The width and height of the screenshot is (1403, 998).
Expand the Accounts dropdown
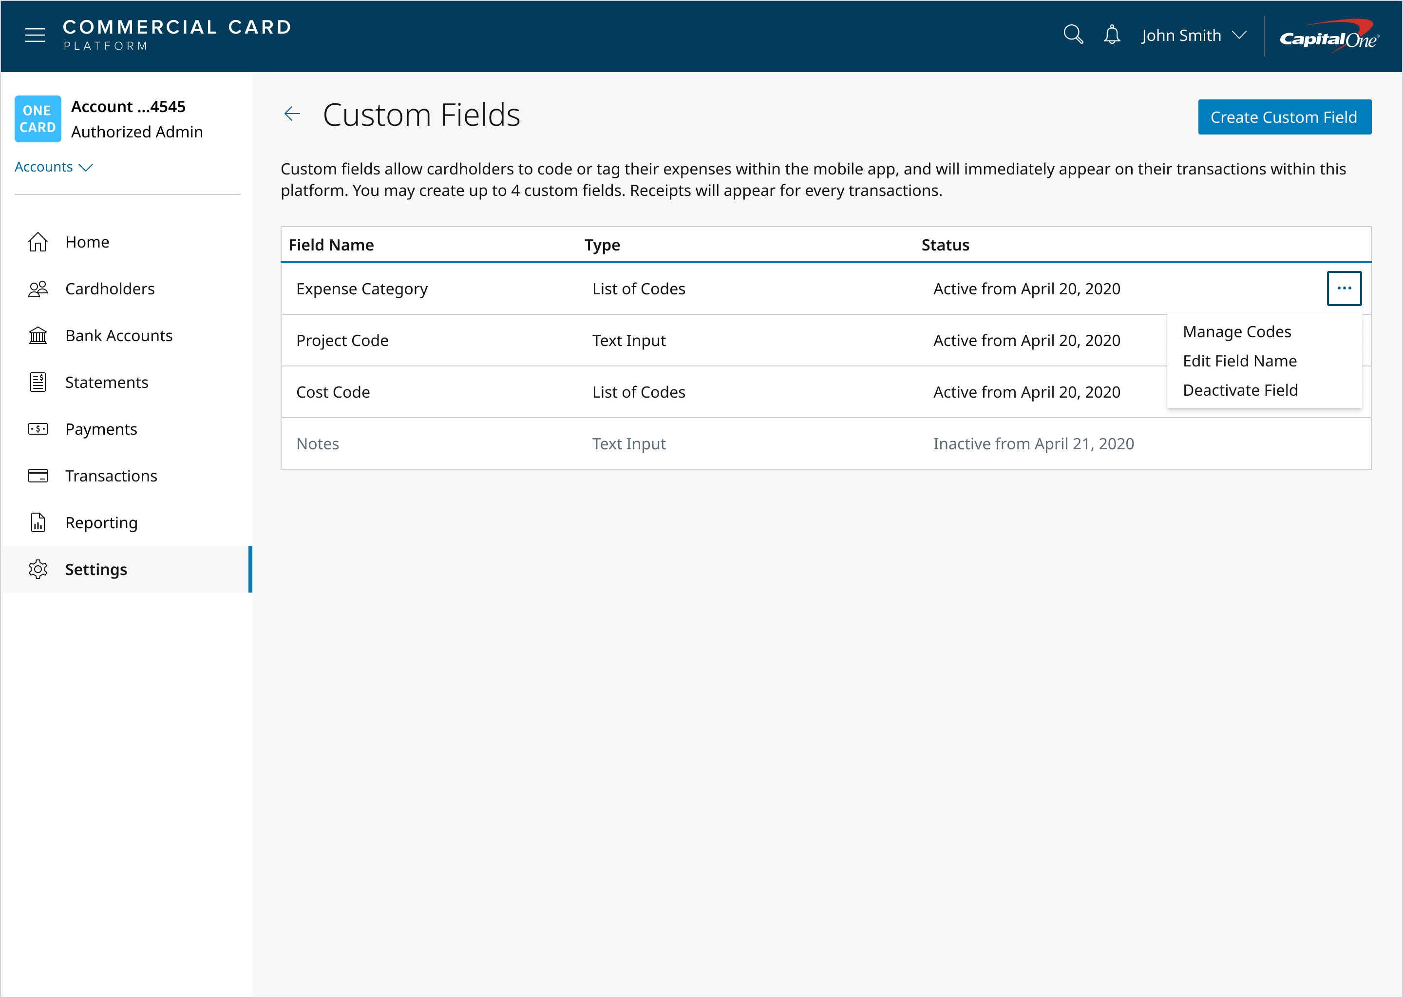pos(54,167)
